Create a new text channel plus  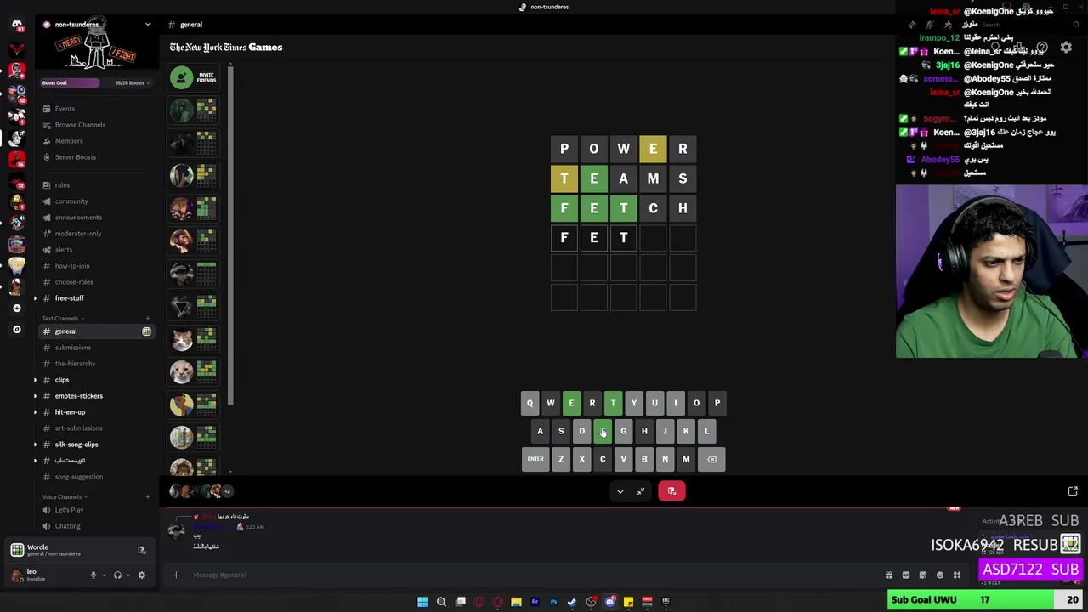tap(148, 319)
